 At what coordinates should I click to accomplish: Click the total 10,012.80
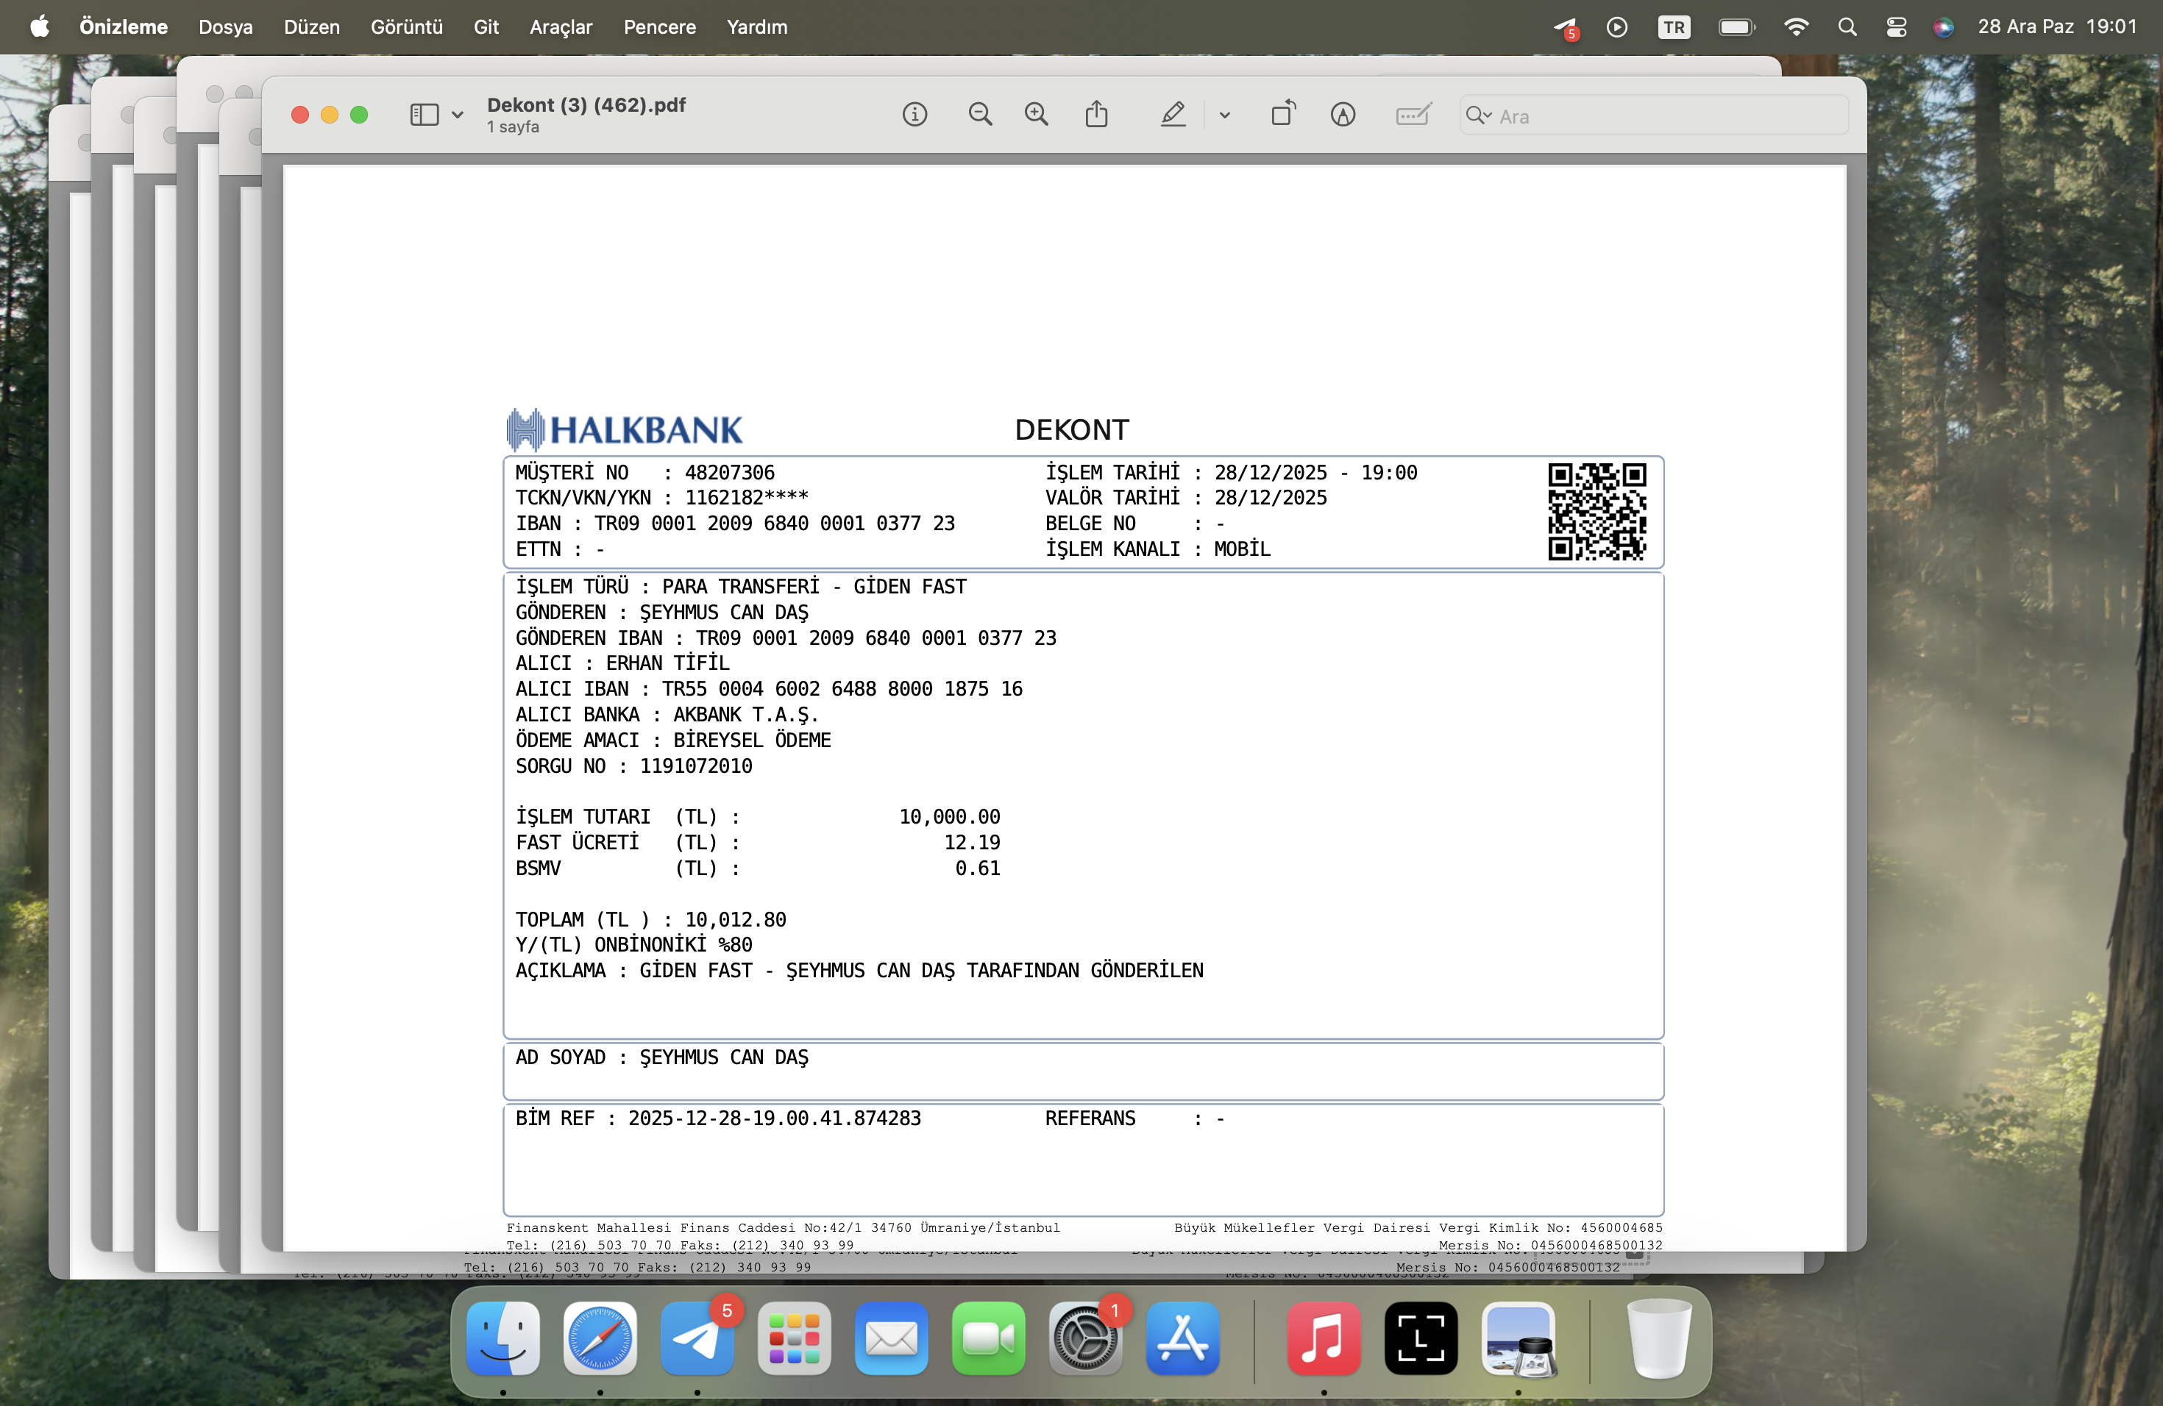(x=735, y=919)
